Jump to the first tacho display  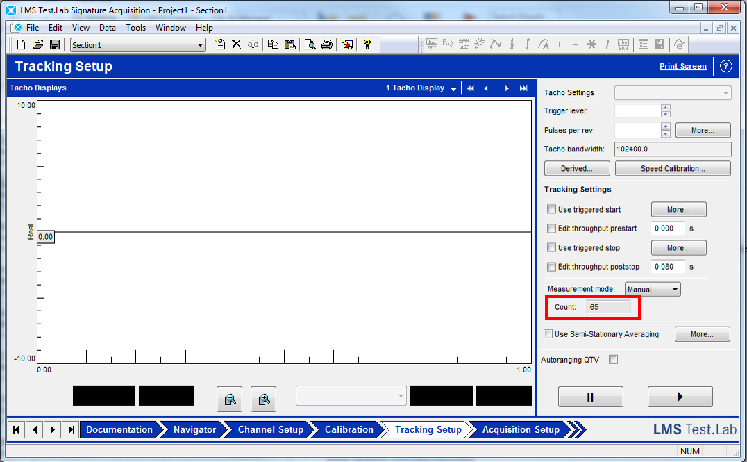point(470,88)
